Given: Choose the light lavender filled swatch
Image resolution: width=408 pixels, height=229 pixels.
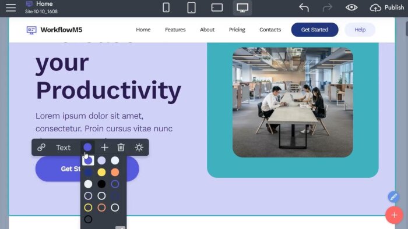Looking at the screenshot, I should [101, 160].
